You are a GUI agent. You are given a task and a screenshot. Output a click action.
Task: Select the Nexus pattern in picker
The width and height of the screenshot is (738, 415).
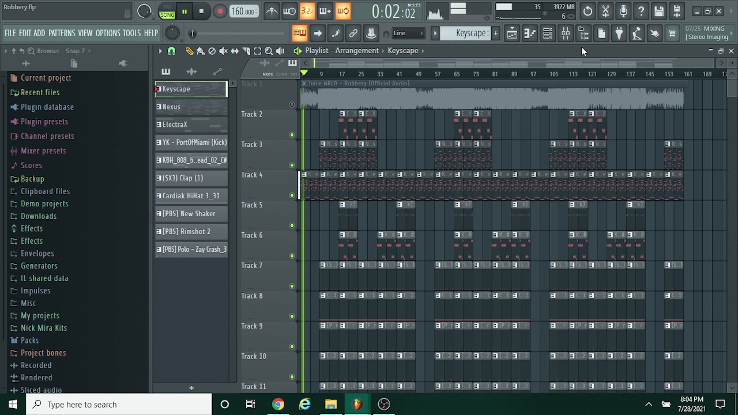point(191,107)
